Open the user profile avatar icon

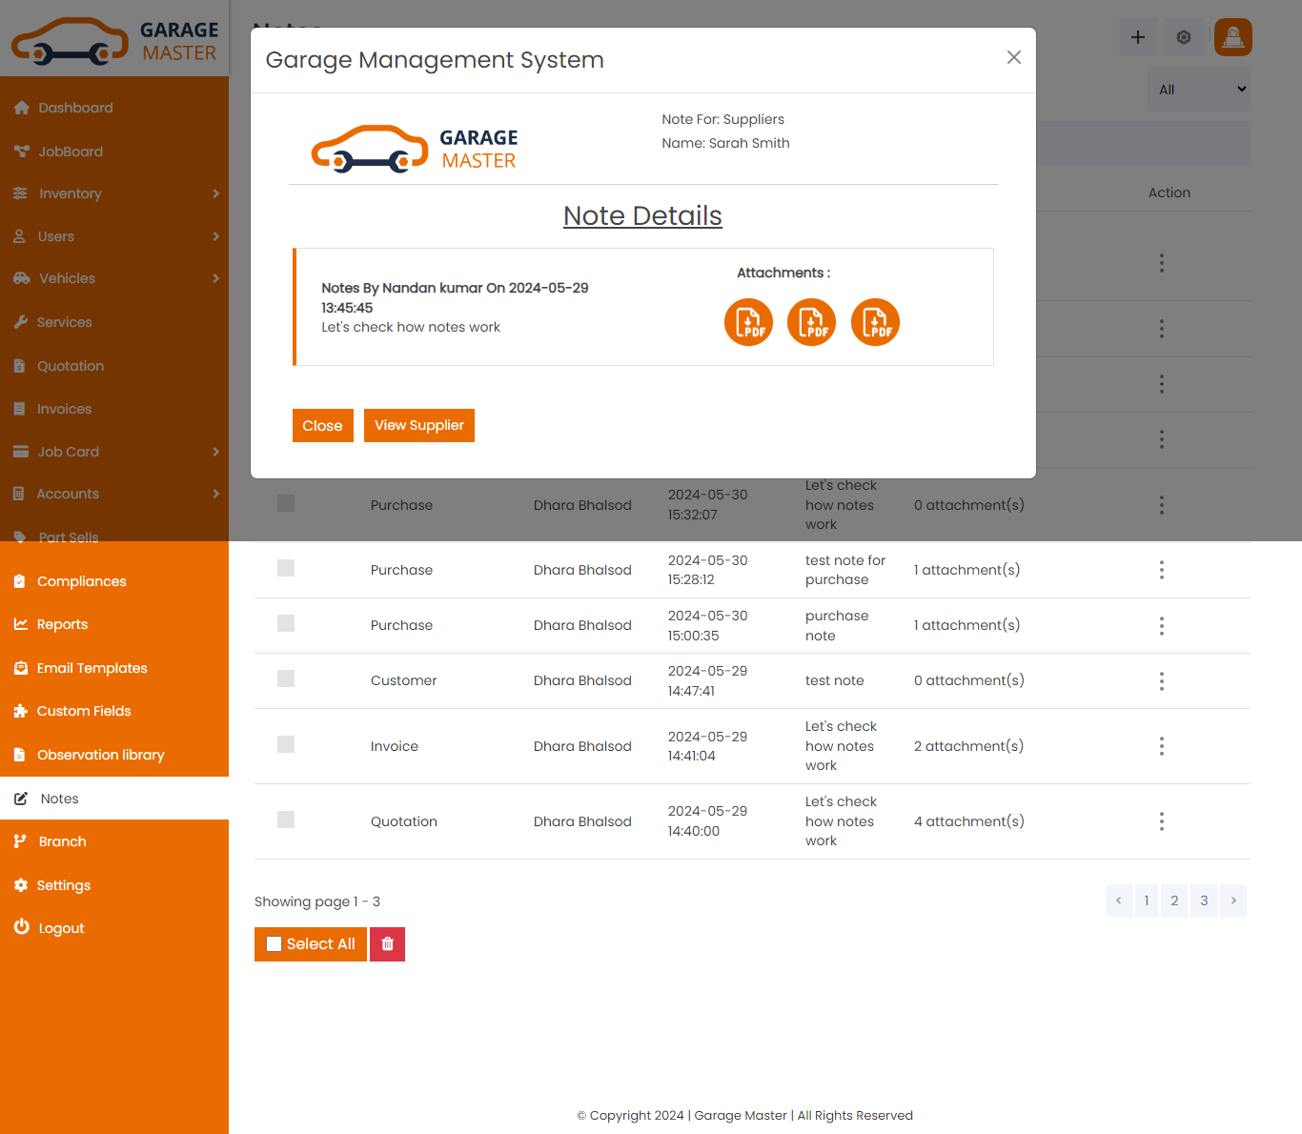click(x=1232, y=37)
